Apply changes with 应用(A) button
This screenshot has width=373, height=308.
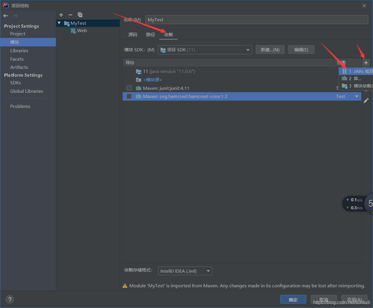(354, 300)
